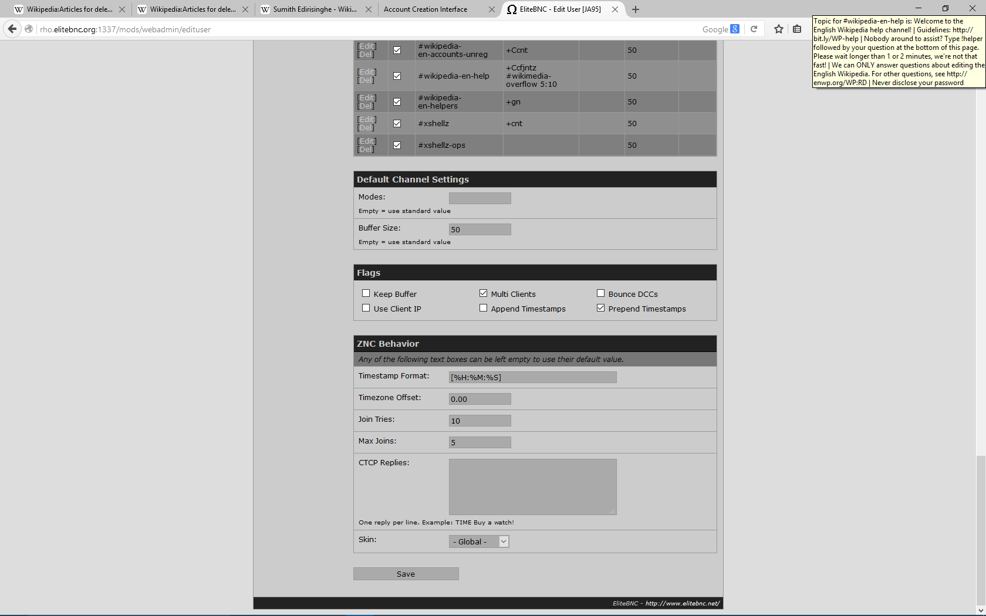The height and width of the screenshot is (616, 986).
Task: Click the Save button
Action: click(x=406, y=574)
